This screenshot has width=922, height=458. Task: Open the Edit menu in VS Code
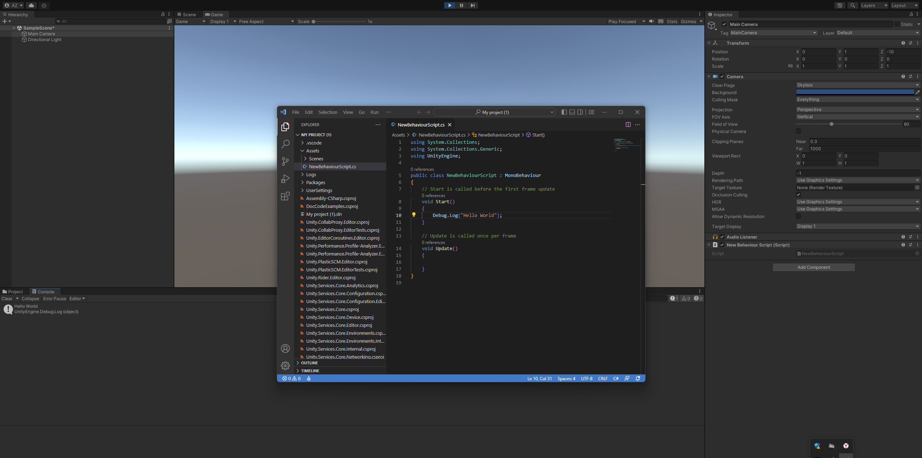point(308,112)
